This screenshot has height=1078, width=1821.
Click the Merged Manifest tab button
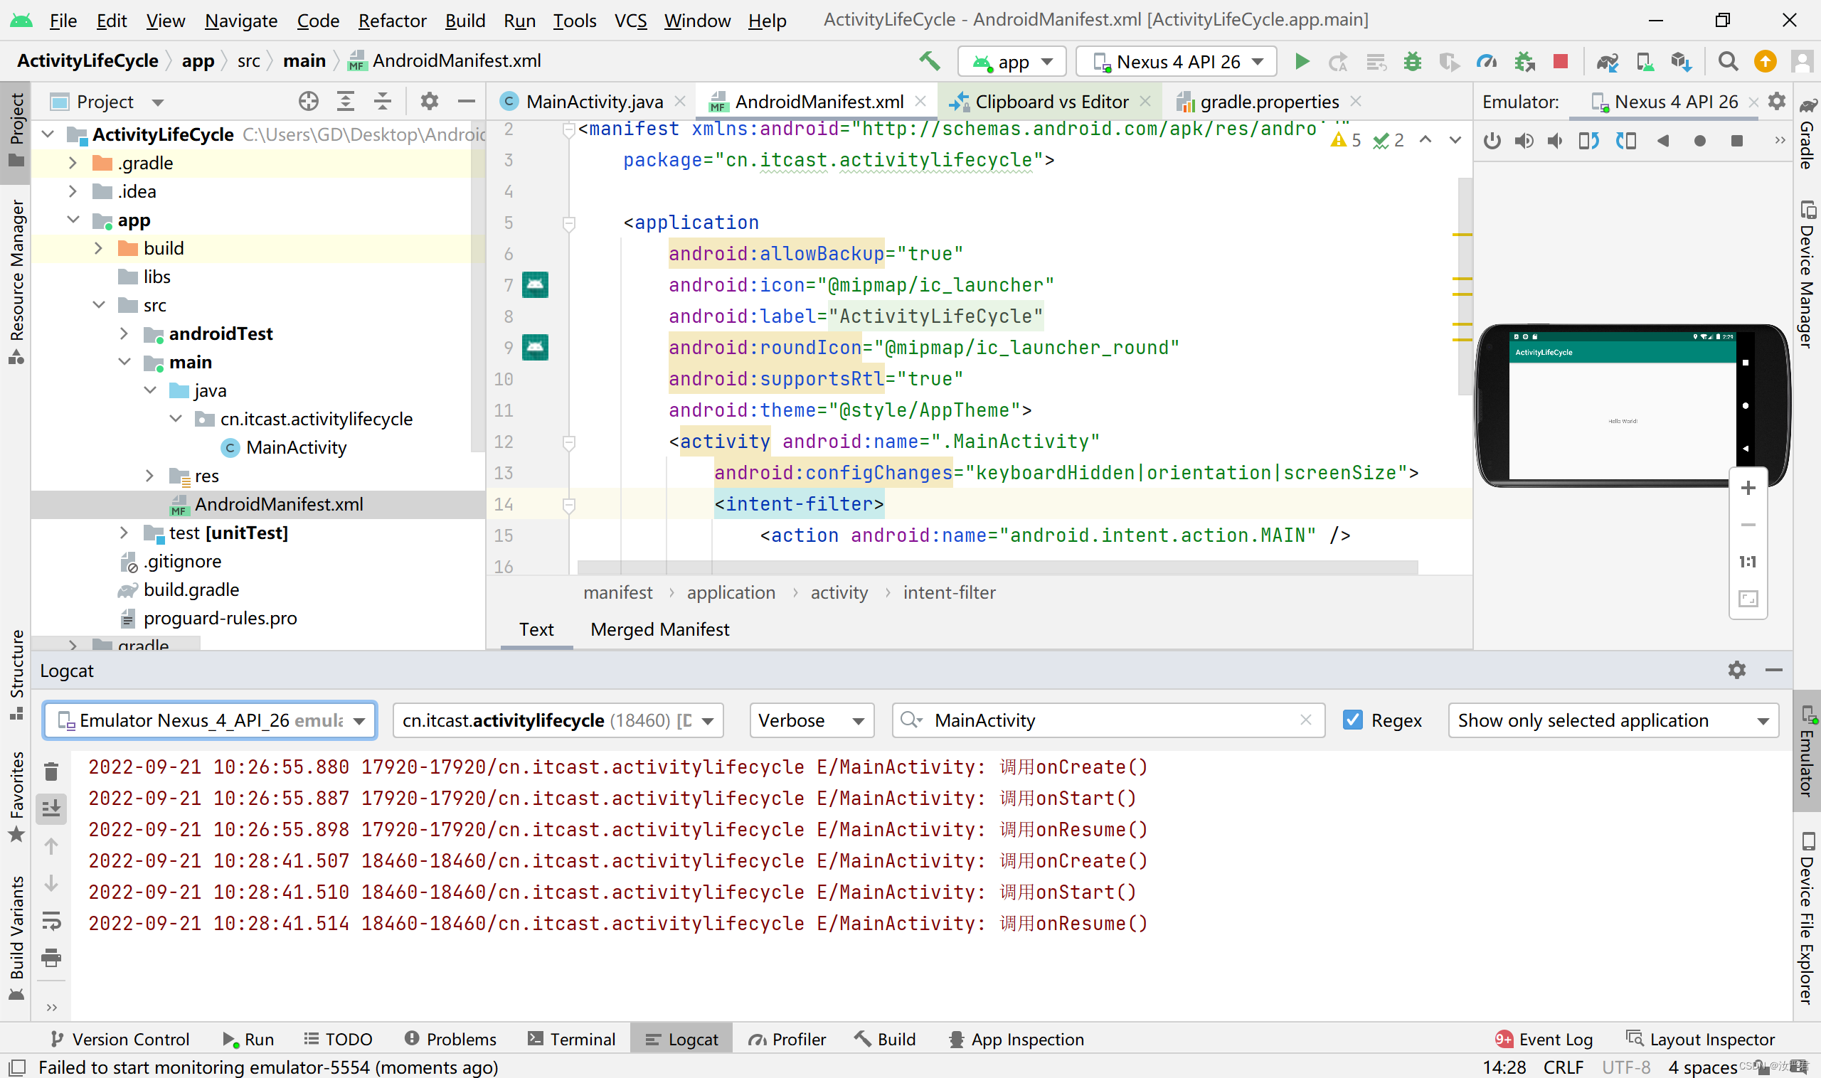(x=659, y=629)
